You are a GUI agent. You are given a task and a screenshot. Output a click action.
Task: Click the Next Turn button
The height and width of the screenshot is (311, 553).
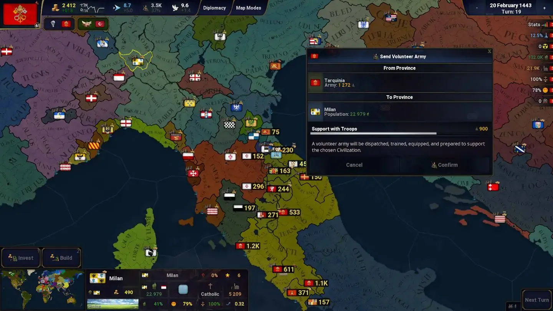pyautogui.click(x=536, y=300)
